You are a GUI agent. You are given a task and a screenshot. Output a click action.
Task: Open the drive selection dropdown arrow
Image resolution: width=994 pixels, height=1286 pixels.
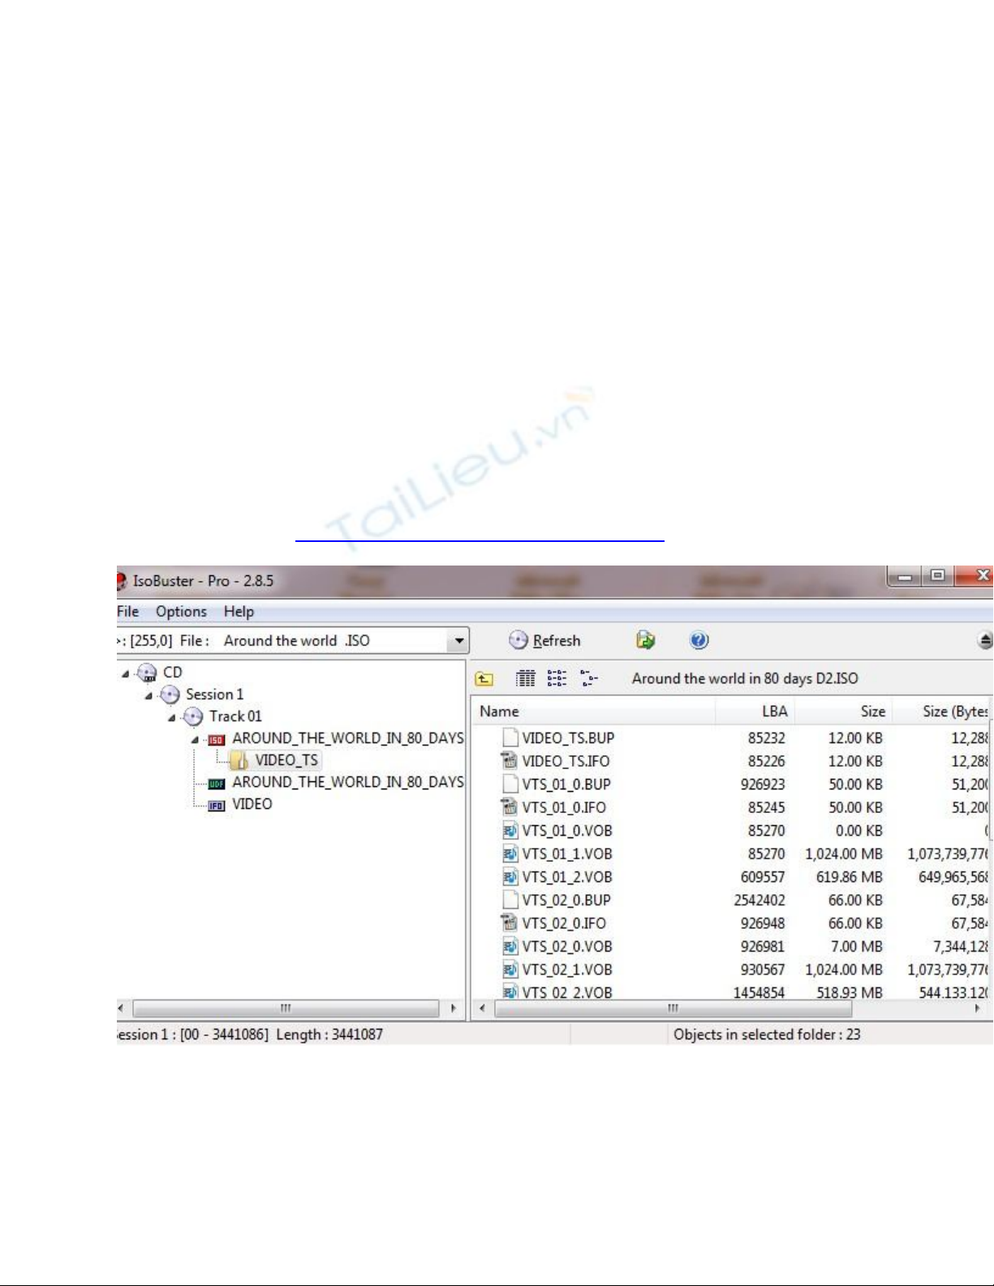coord(459,641)
